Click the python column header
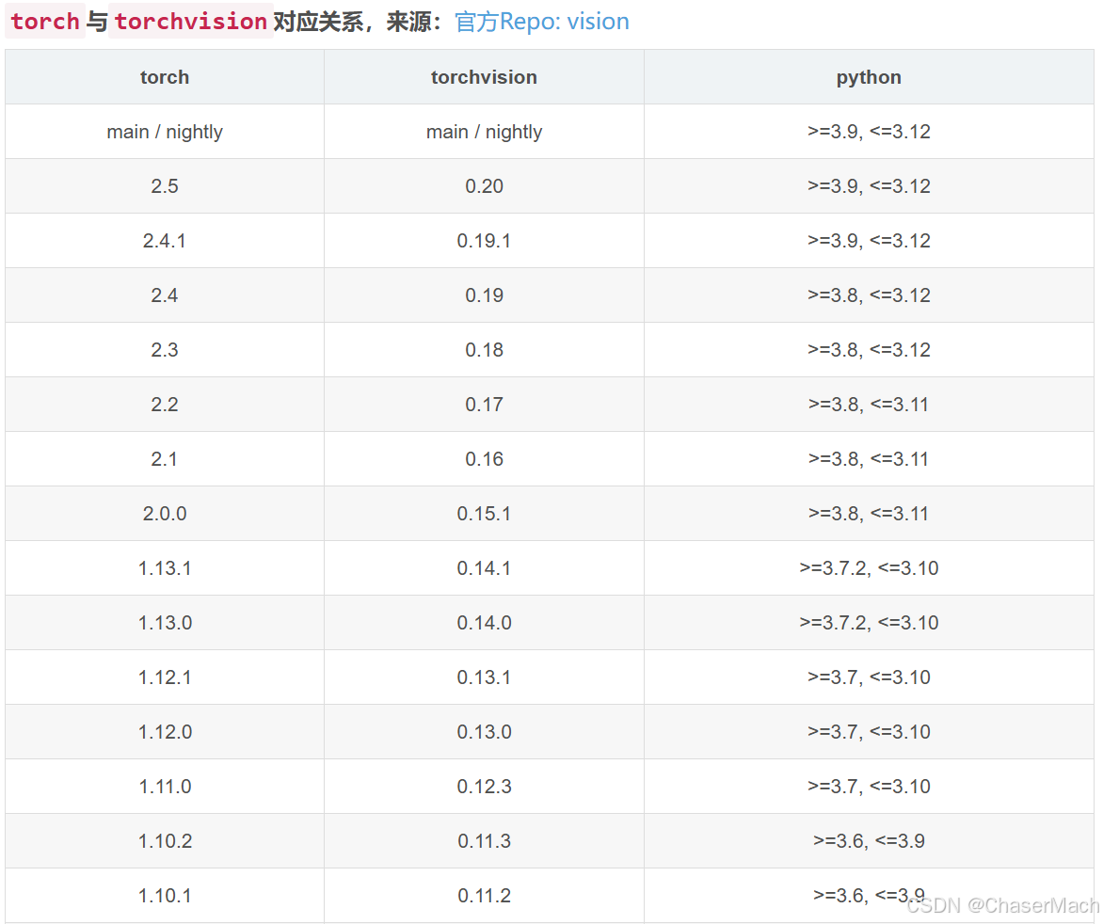The image size is (1103, 924). [869, 77]
